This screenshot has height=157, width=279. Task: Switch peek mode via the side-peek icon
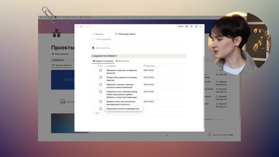tap(82, 27)
